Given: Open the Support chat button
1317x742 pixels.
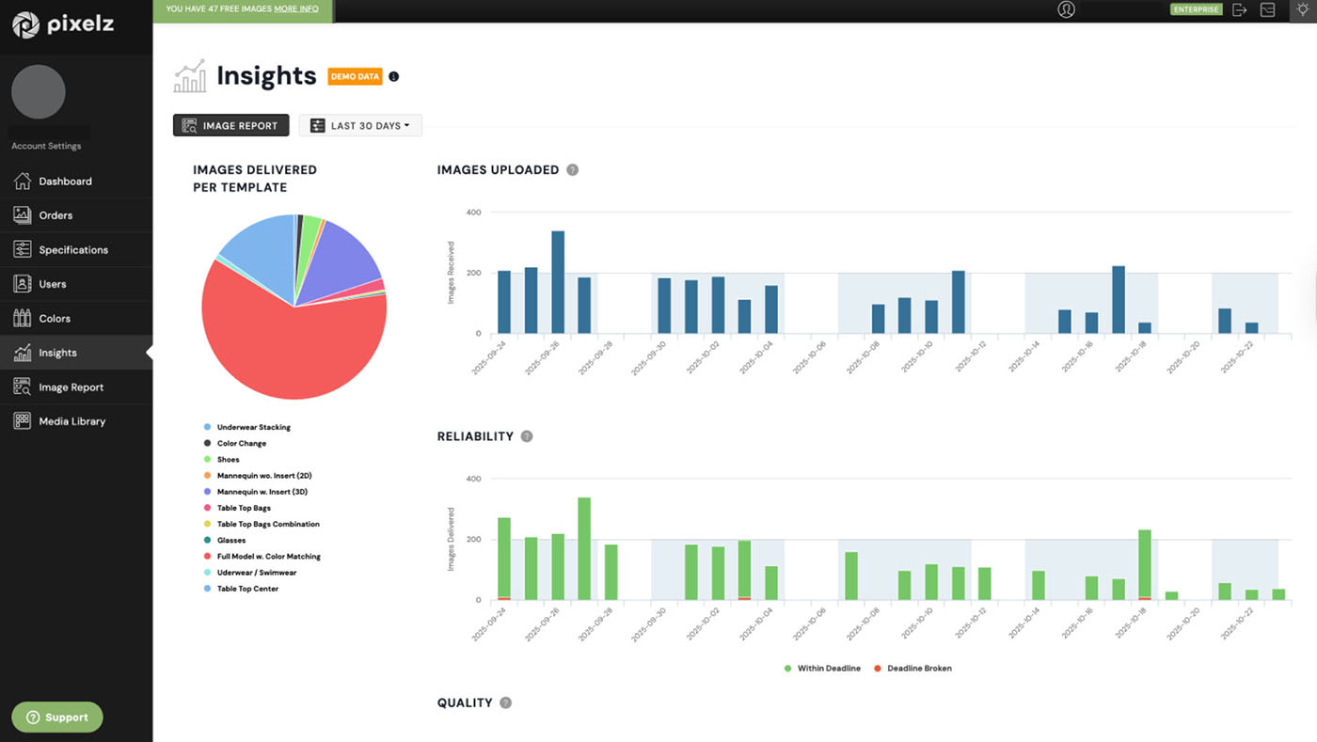Looking at the screenshot, I should click(57, 718).
